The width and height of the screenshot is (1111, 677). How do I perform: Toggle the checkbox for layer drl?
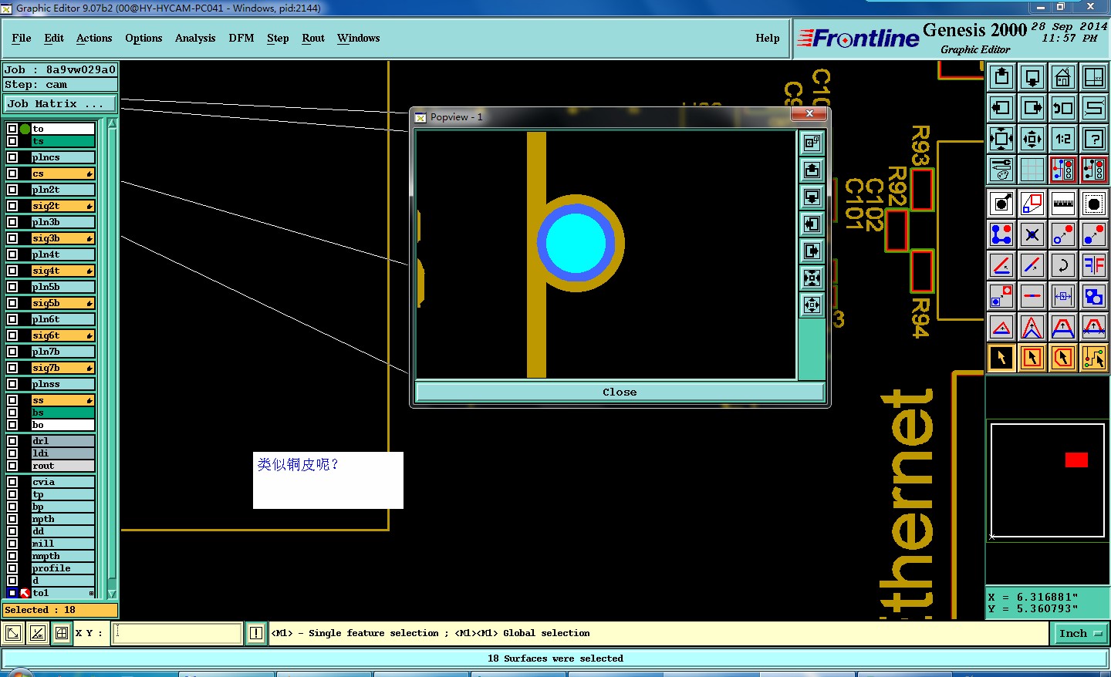coord(12,441)
